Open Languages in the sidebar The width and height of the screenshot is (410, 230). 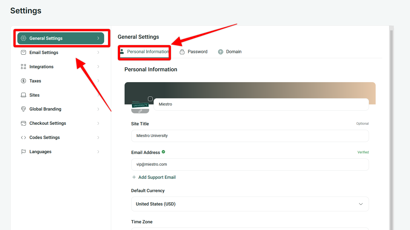pyautogui.click(x=61, y=152)
